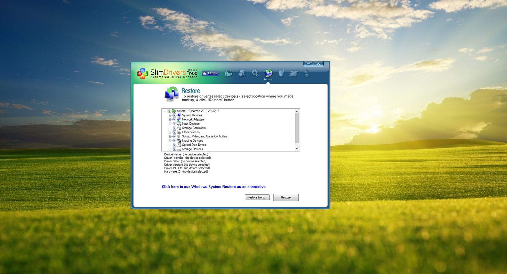Viewport: 507px width, 274px height.
Task: Select the 'sobota, 10 marzec 2018 23:37:13' row label
Action: click(198, 111)
